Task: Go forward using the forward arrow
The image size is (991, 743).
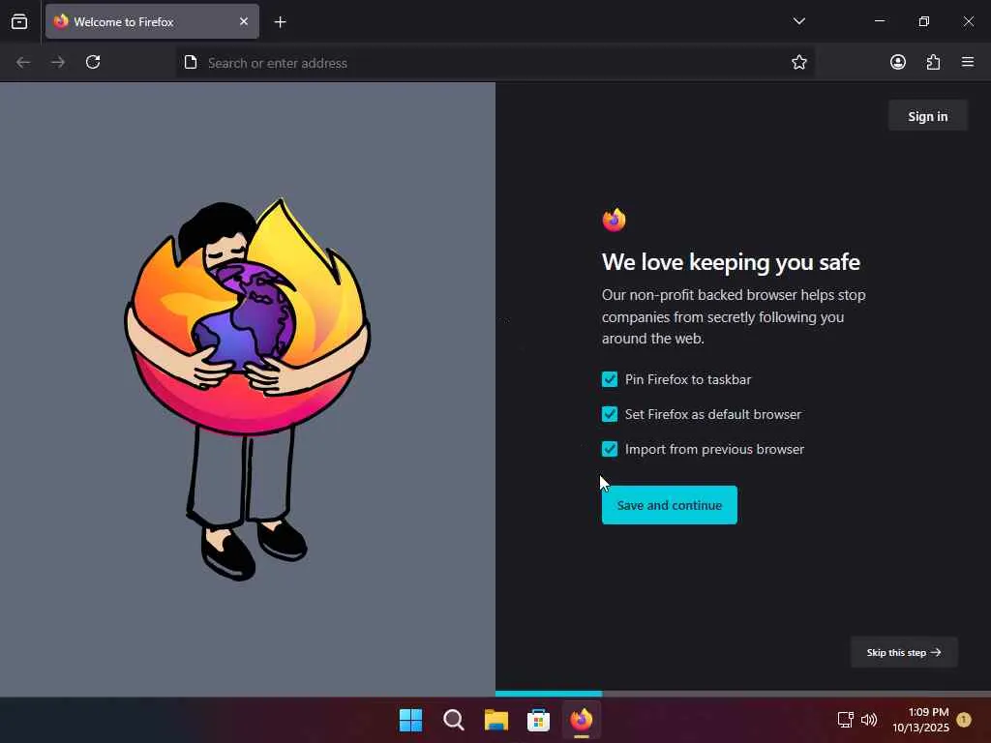Action: 58,62
